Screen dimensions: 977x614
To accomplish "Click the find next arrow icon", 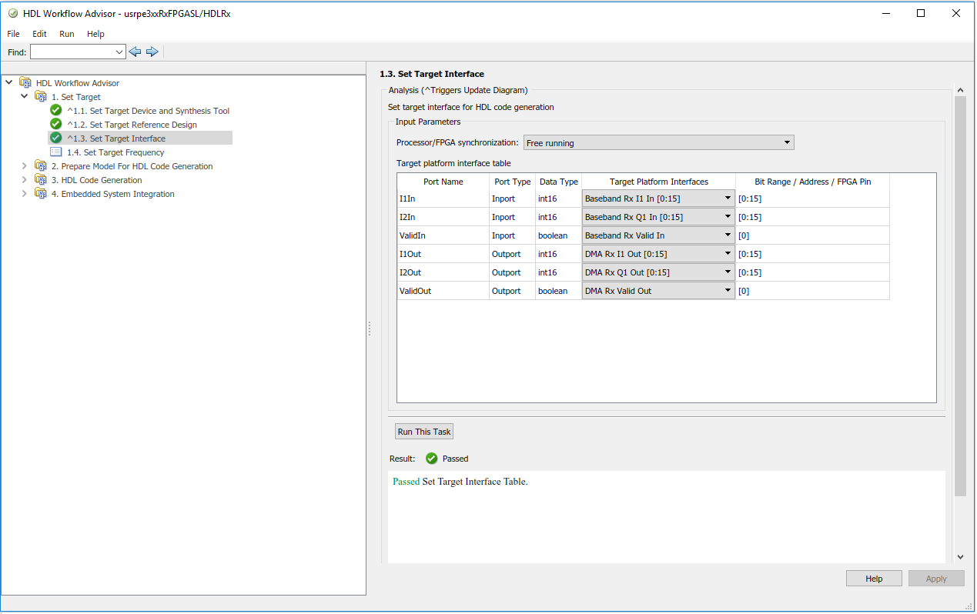I will [x=152, y=52].
